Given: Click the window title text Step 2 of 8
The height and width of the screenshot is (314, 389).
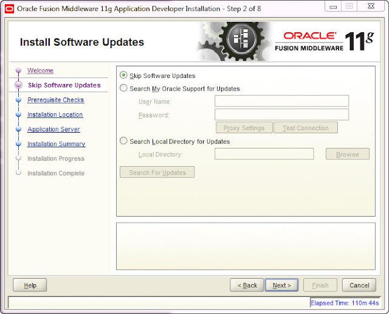Looking at the screenshot, I should point(244,9).
